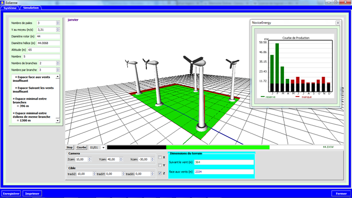Click the Stop button
The height and width of the screenshot is (198, 352).
click(x=70, y=147)
